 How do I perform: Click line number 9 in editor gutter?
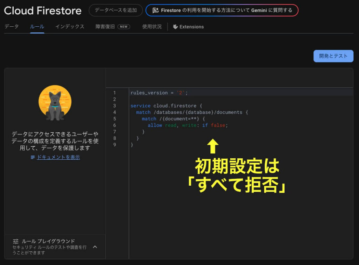pos(115,145)
